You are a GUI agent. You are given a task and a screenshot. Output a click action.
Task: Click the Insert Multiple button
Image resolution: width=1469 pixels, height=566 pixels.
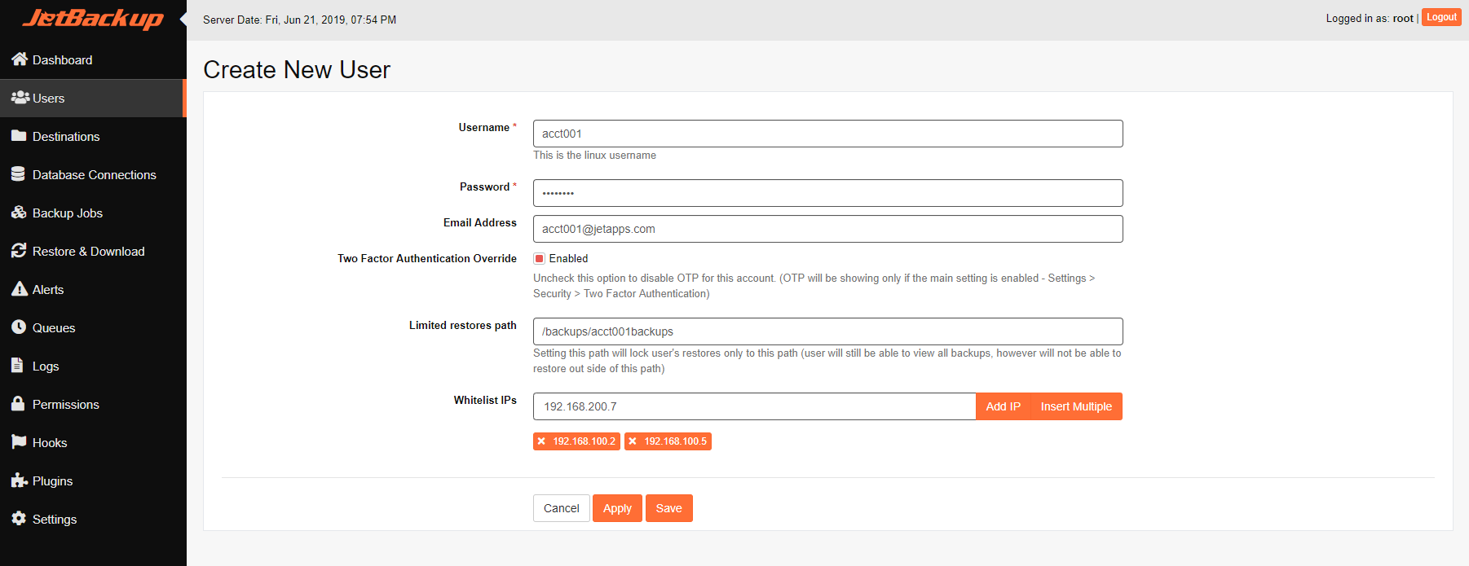(x=1076, y=406)
